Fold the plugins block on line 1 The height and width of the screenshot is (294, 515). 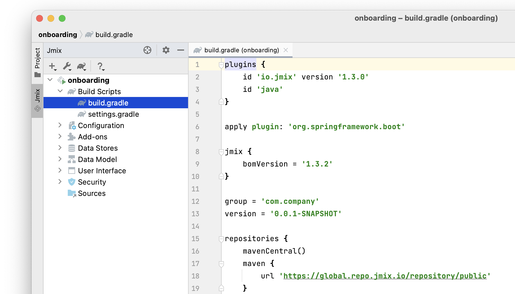point(221,65)
